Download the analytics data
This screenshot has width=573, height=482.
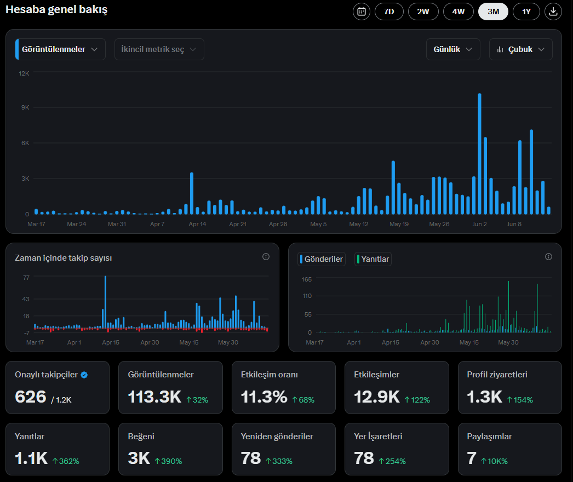click(553, 12)
